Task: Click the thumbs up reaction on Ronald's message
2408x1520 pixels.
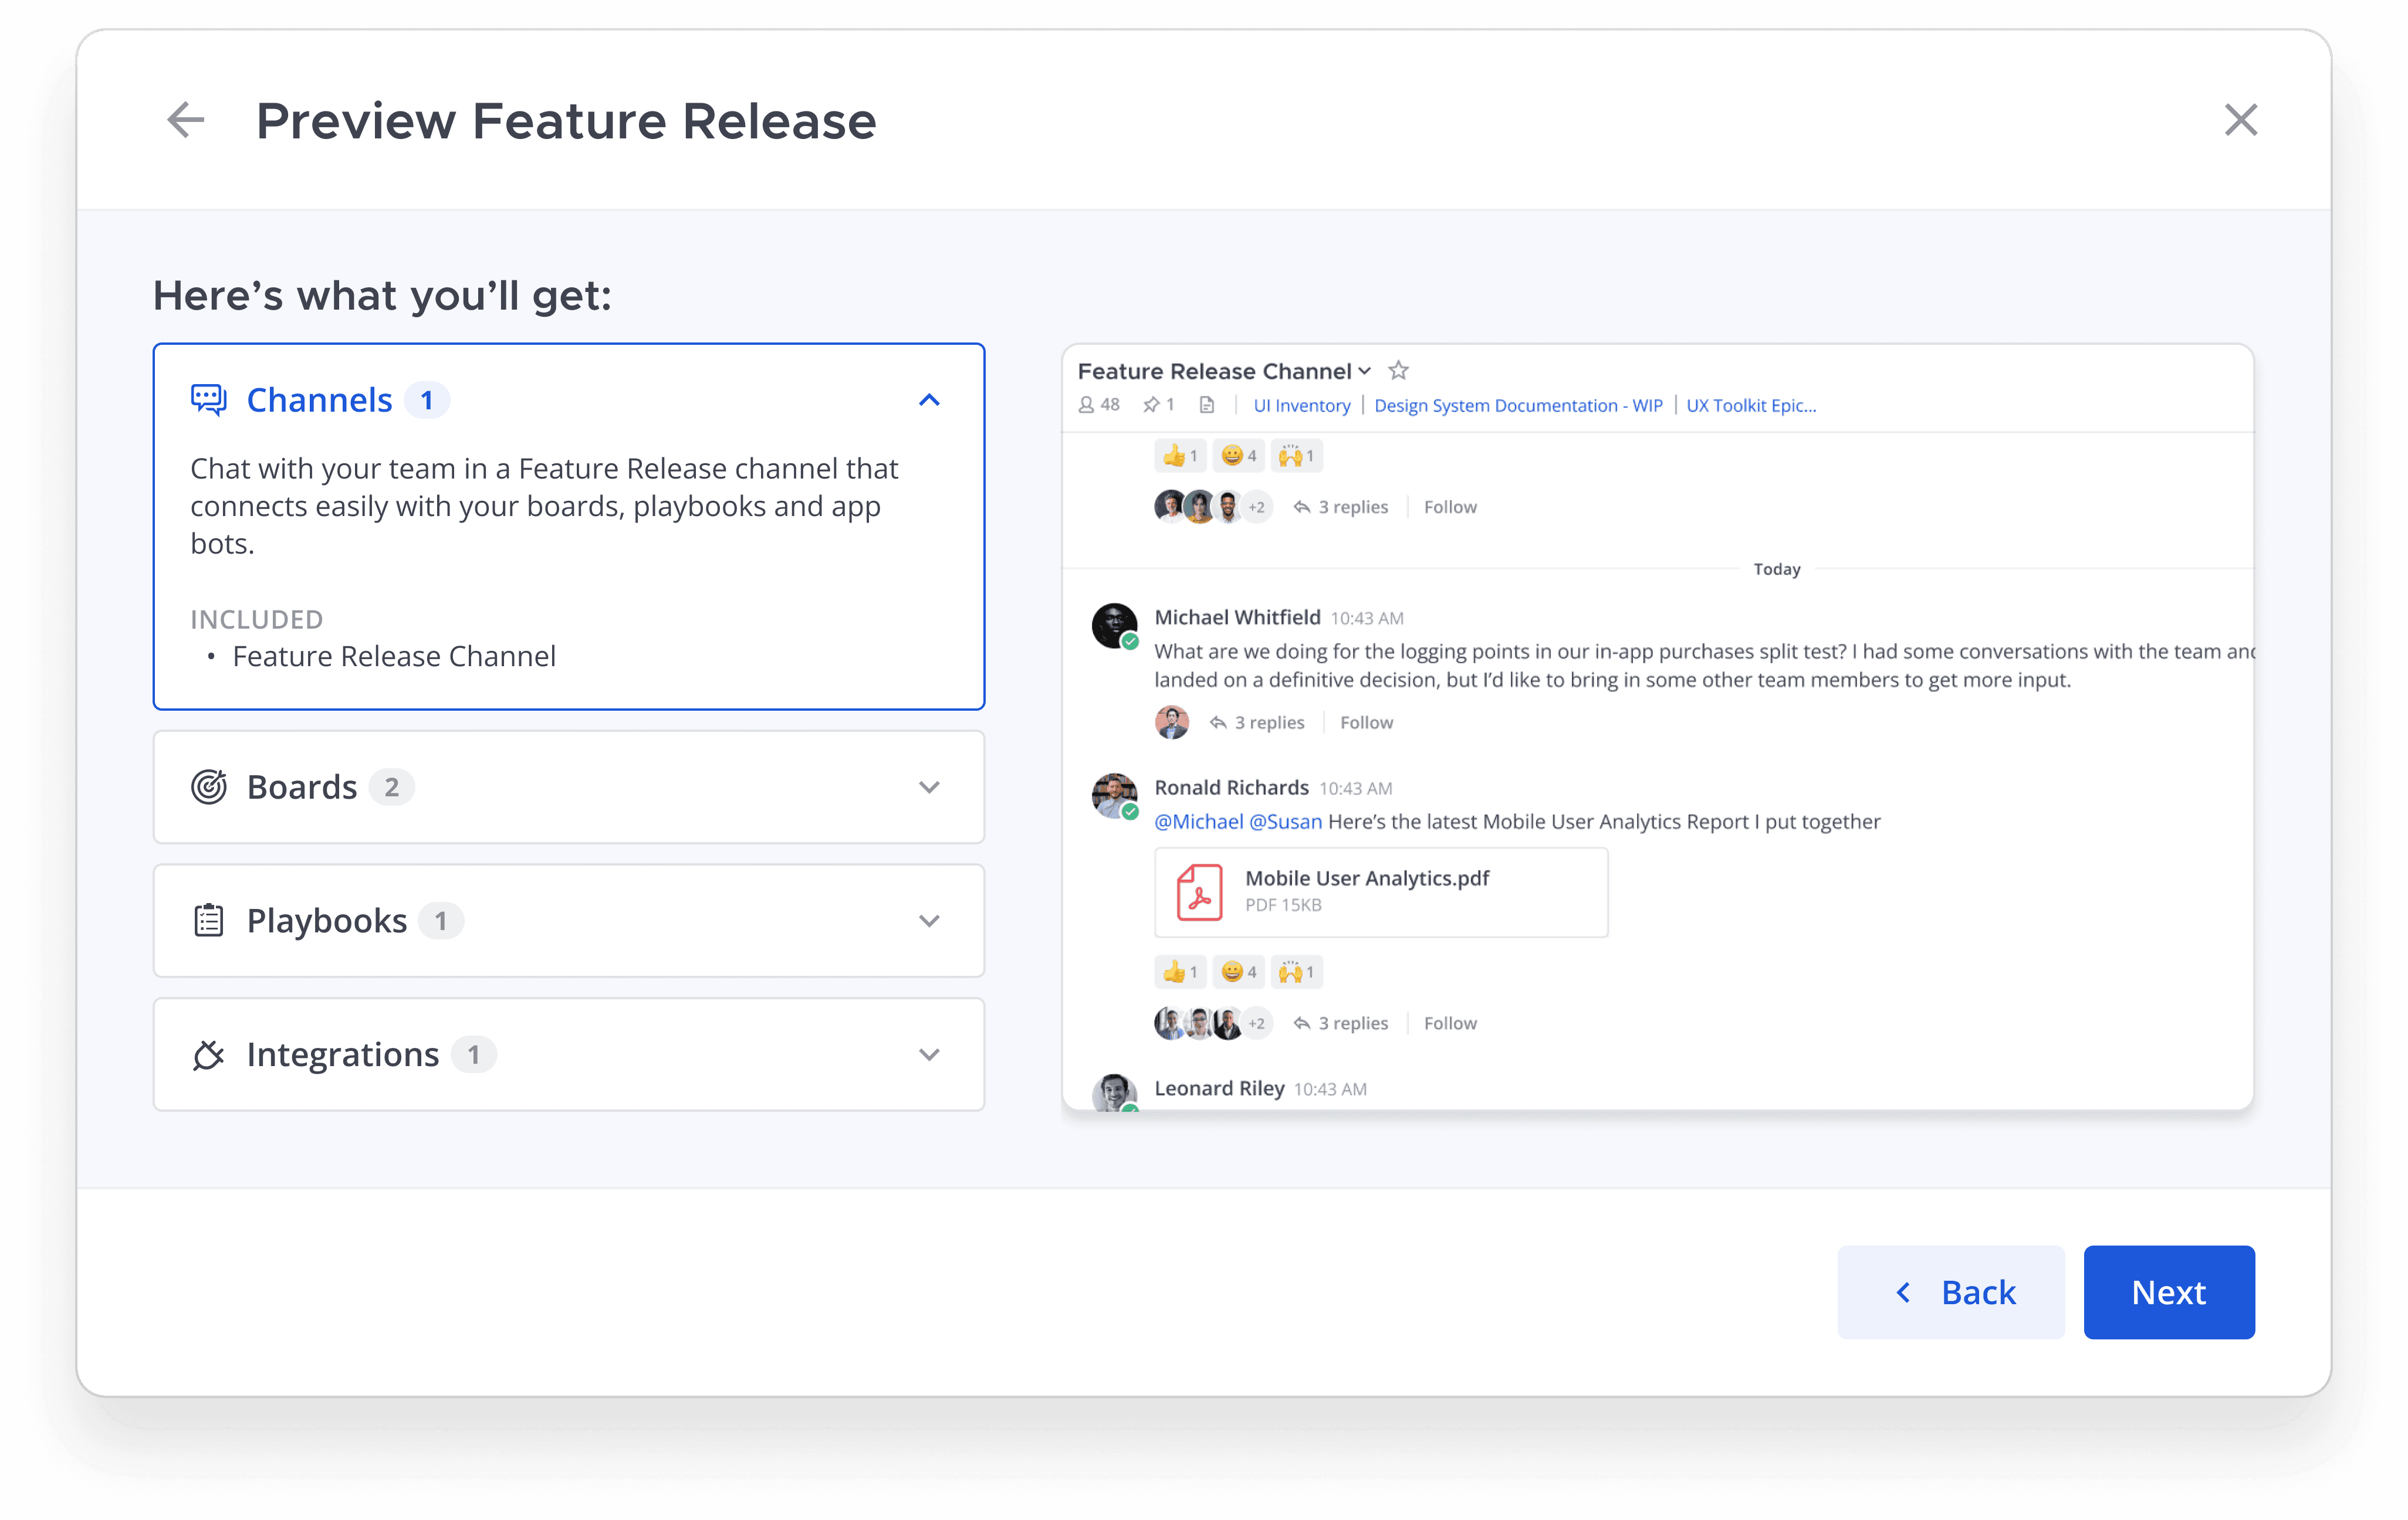Action: pyautogui.click(x=1180, y=971)
